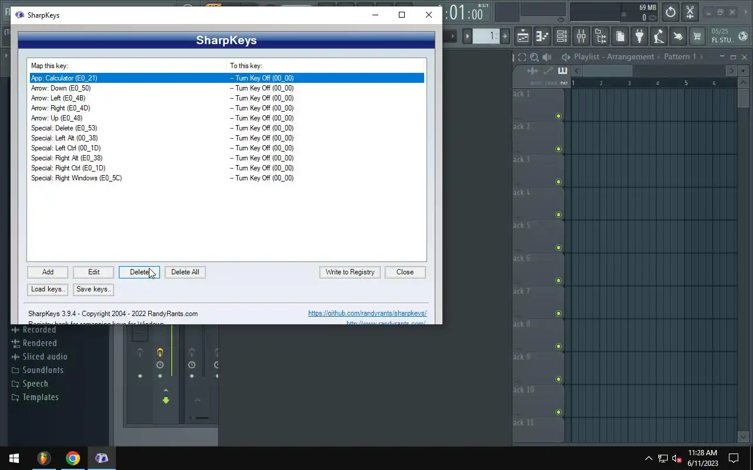This screenshot has width=753, height=470.
Task: Open project info pages icon in toolbar
Action: point(620,36)
